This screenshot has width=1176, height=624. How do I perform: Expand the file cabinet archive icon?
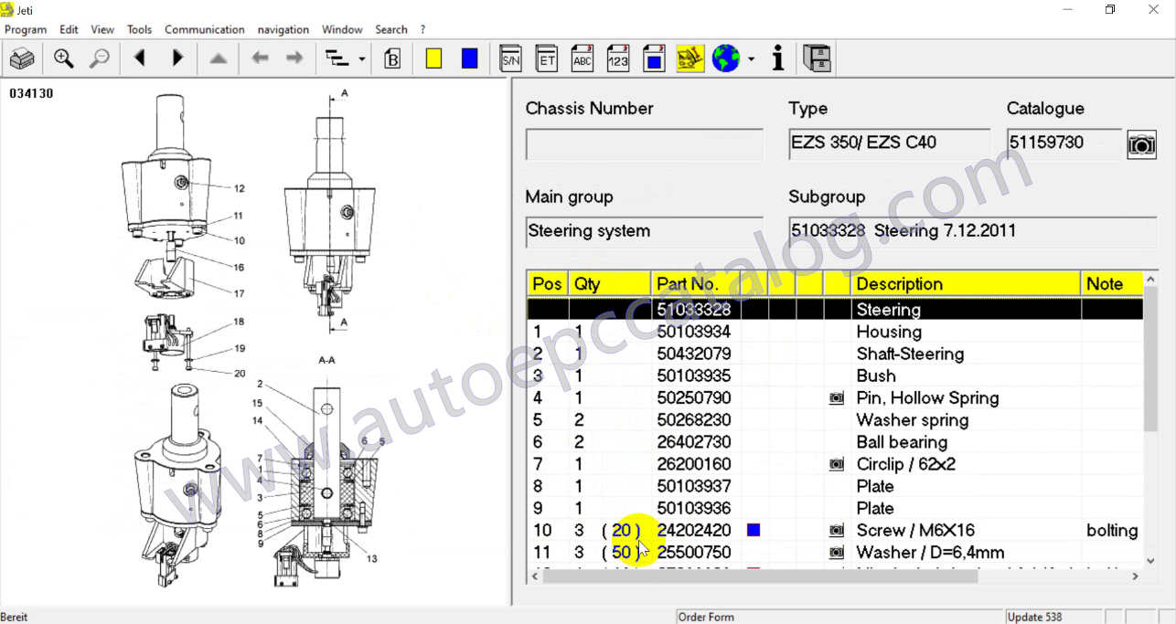(816, 58)
